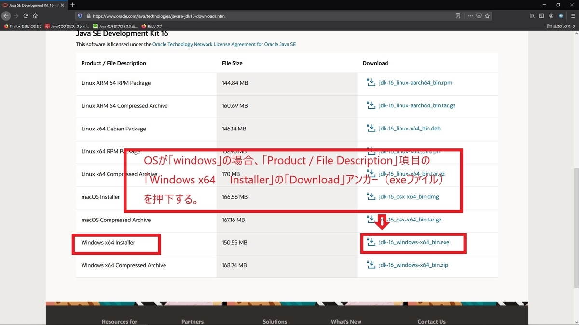The height and width of the screenshot is (325, 579).
Task: Click the blue extension icon
Action: click(561, 16)
